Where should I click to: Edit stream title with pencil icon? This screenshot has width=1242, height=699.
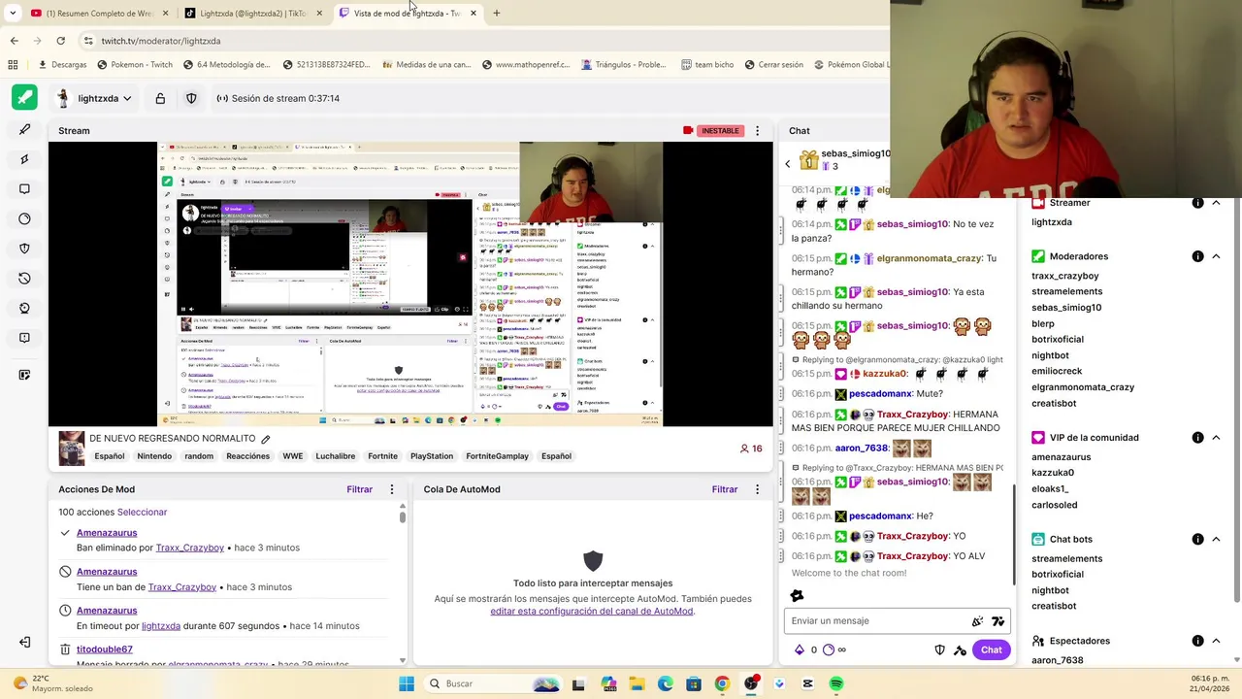point(265,439)
